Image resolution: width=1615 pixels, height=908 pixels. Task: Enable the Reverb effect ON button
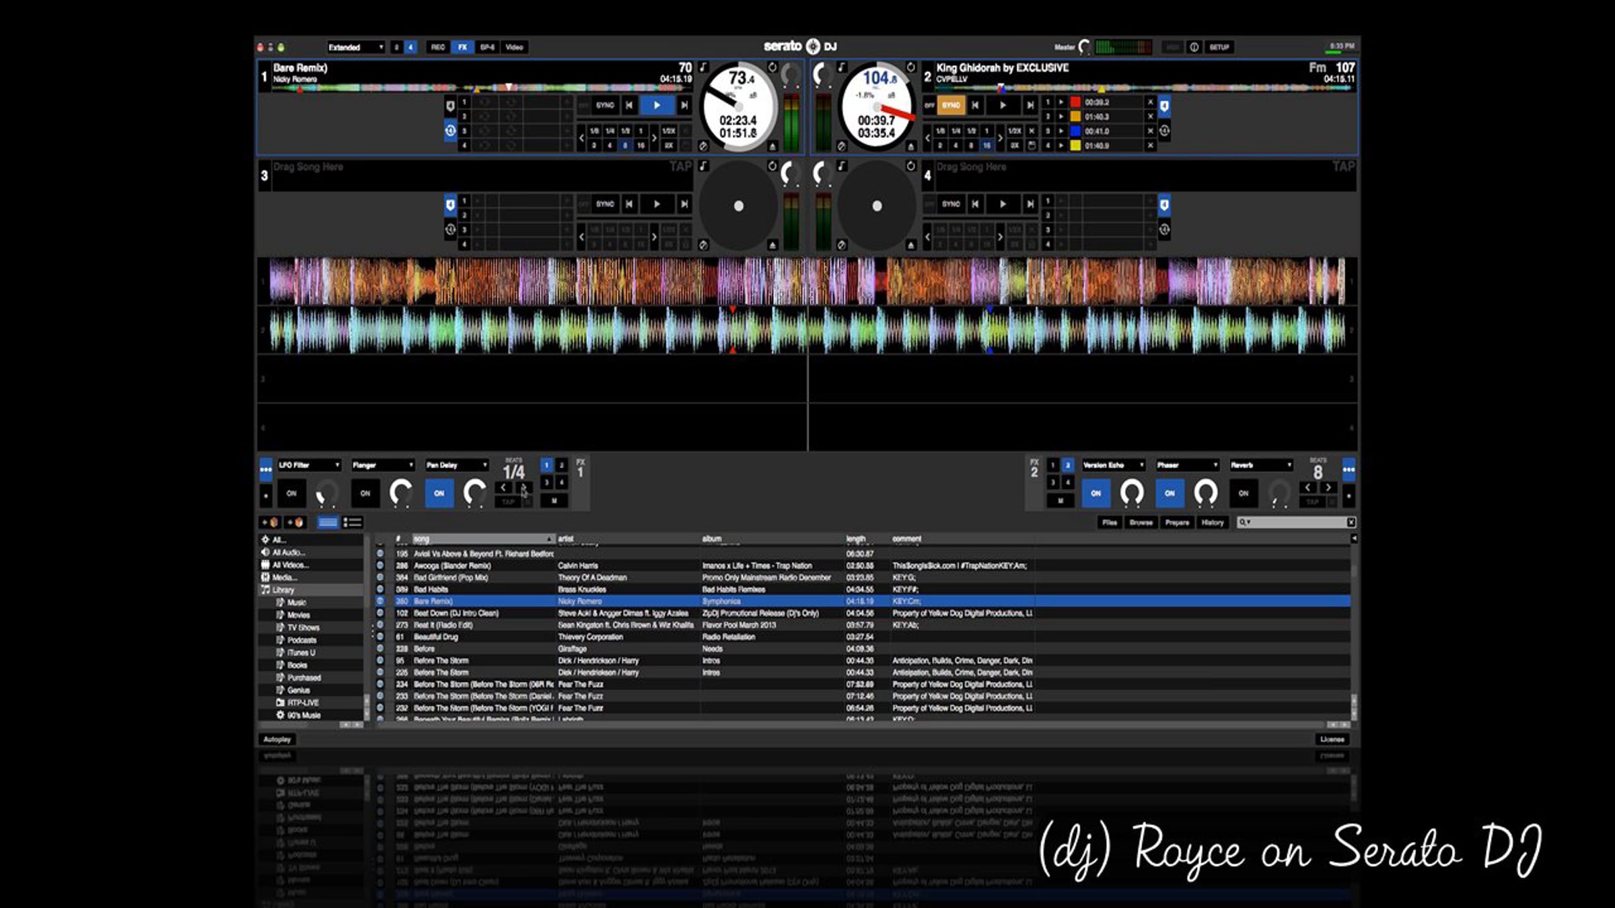pyautogui.click(x=1243, y=493)
